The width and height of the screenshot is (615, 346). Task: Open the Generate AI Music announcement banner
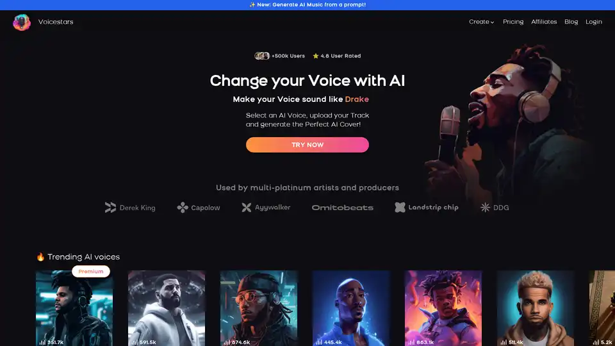click(307, 4)
